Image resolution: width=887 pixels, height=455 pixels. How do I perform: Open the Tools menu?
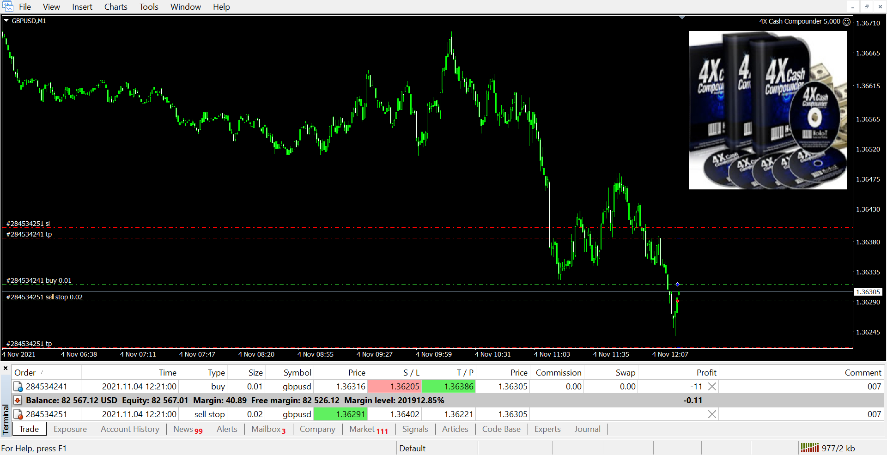(149, 7)
